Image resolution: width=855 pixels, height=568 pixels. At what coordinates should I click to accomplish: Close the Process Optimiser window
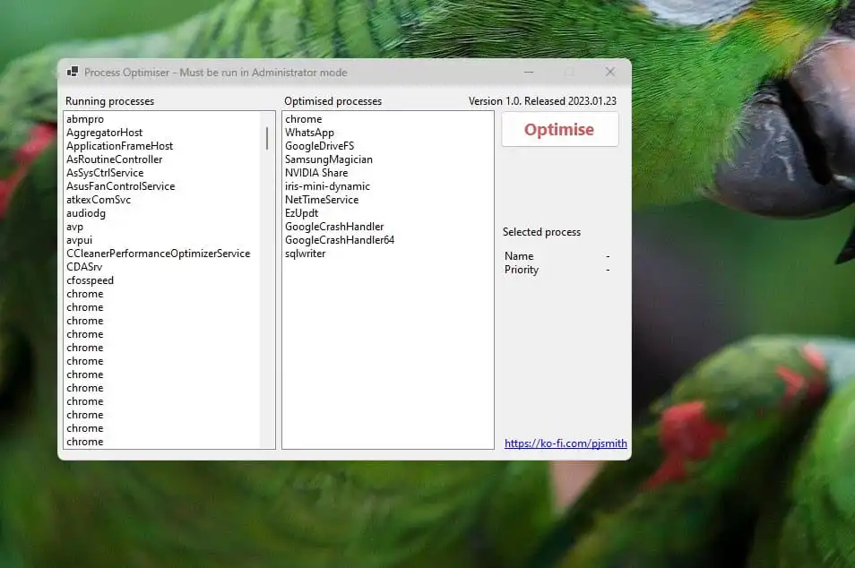(x=610, y=72)
